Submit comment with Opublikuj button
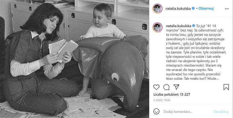233x118 pixels. (x=221, y=112)
